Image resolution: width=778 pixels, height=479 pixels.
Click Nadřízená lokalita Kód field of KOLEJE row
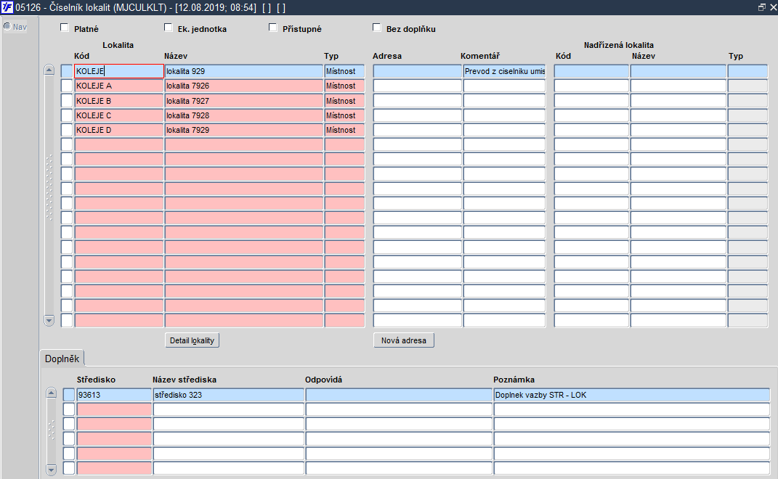click(x=591, y=71)
